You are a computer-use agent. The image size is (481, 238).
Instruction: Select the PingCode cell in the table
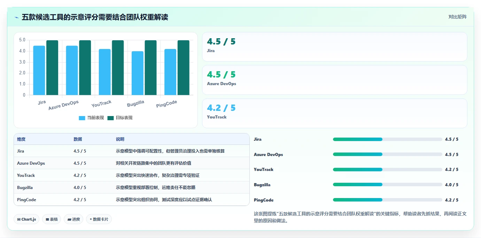[x=26, y=200]
